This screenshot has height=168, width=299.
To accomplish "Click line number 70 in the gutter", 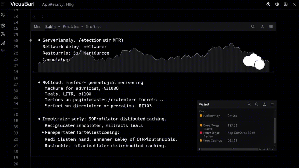I will tap(16, 114).
